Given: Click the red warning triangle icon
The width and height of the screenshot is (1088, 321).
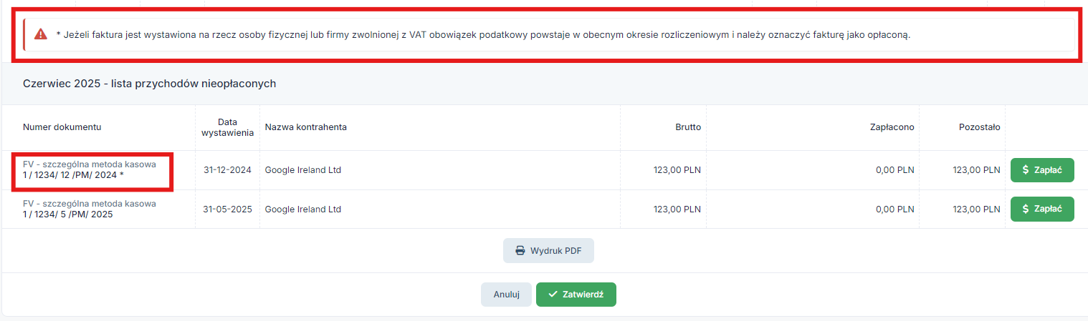Looking at the screenshot, I should (41, 34).
